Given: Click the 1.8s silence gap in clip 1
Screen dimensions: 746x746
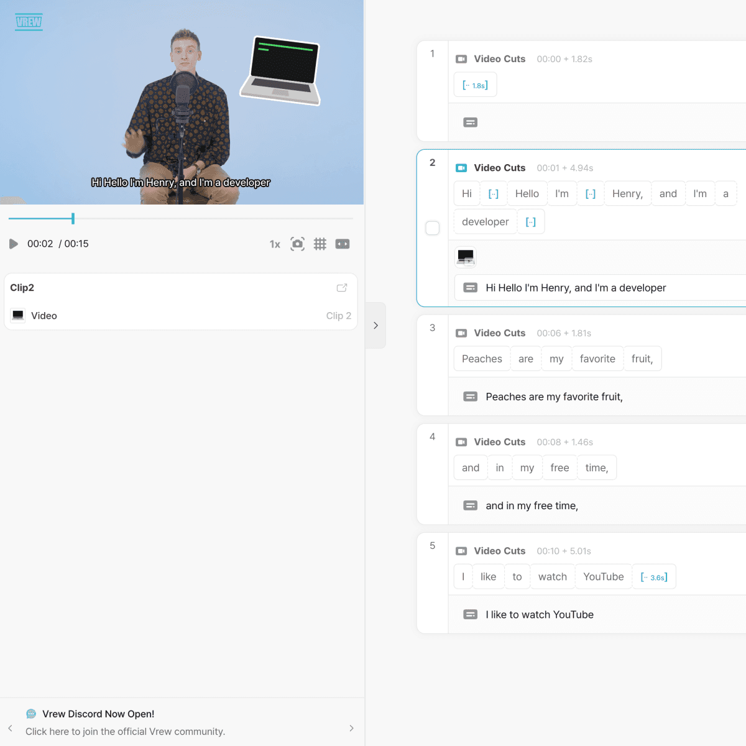Looking at the screenshot, I should [476, 85].
